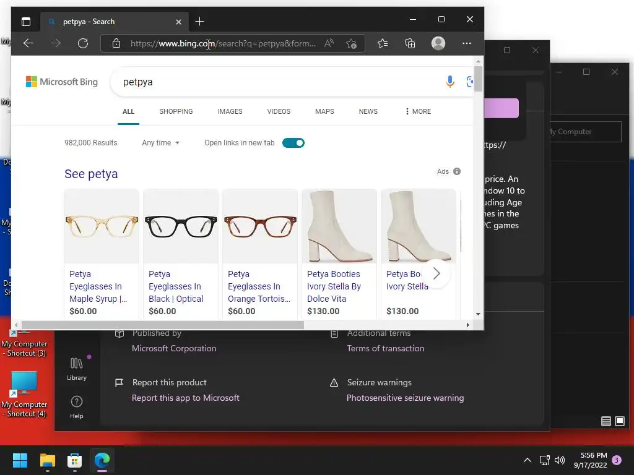Open Petya Eyeglasses In Orange Tortoise listing
This screenshot has height=475, width=634.
(x=259, y=286)
